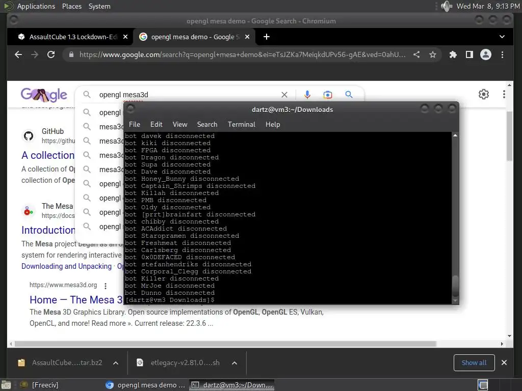This screenshot has width=522, height=391.
Task: Click the show desktop icon in taskbar
Action: [6, 385]
